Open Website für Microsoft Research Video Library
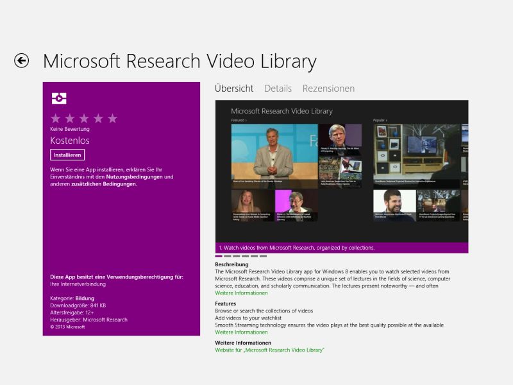Screen dimensions: 513x385 click(x=269, y=350)
